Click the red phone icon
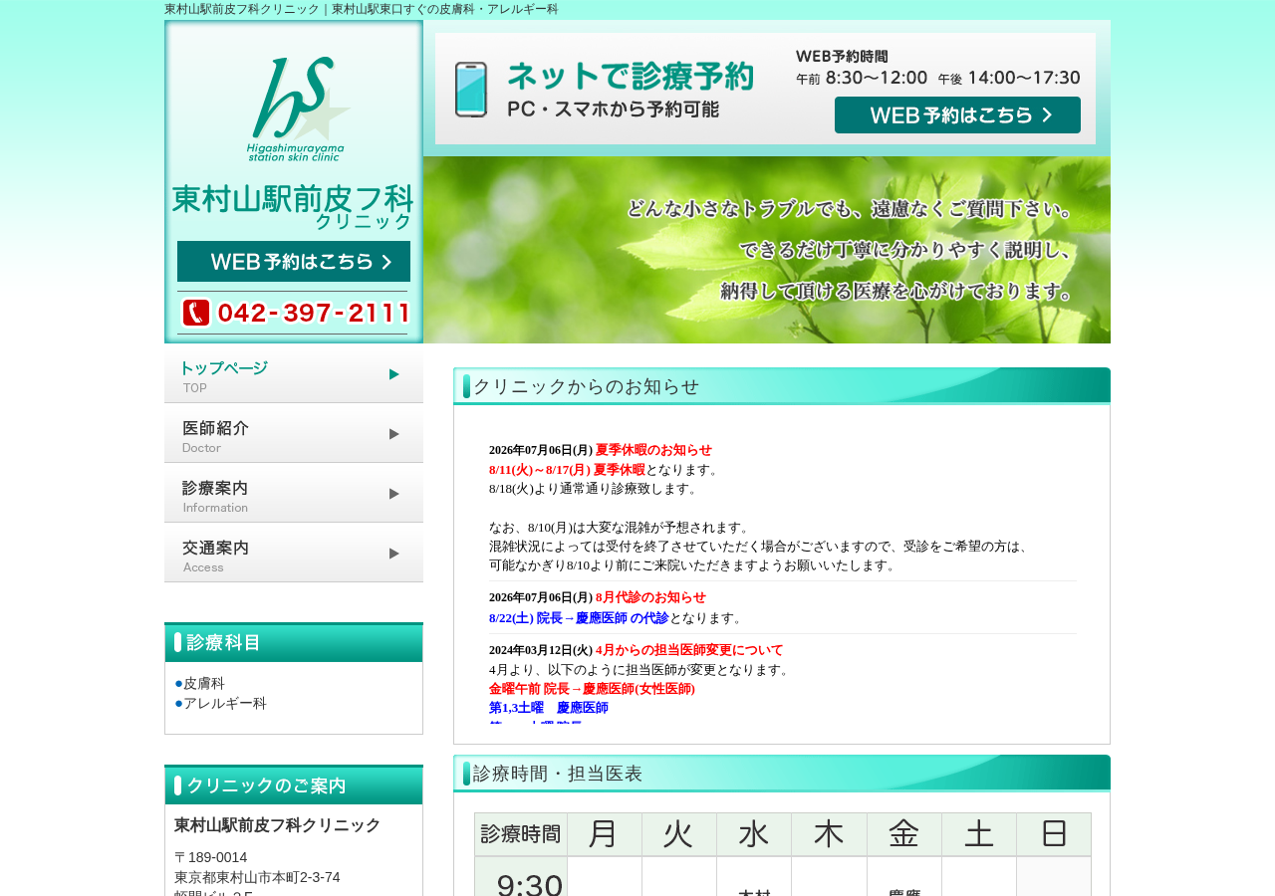Viewport: 1275px width, 896px height. [196, 313]
